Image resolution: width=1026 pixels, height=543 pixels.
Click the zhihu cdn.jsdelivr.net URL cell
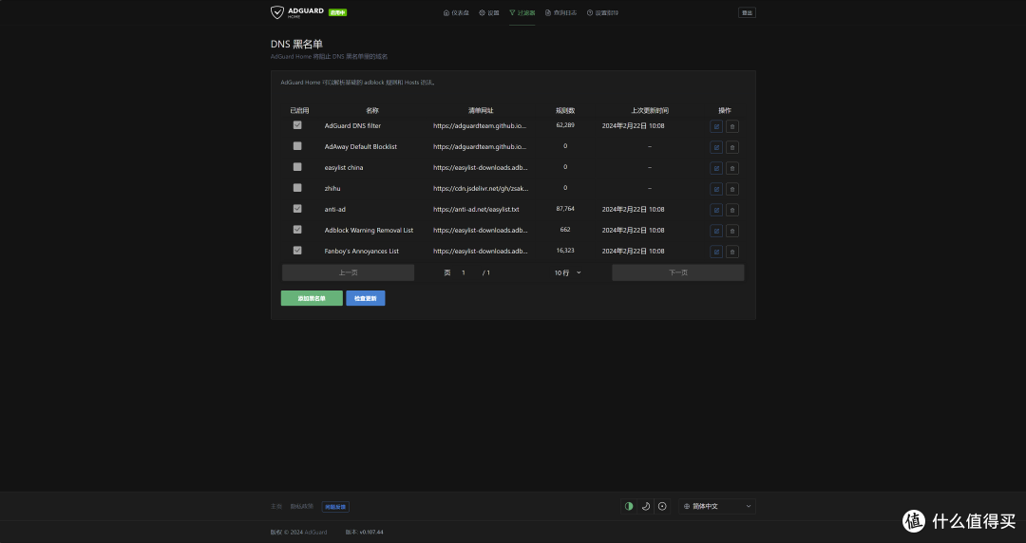[481, 188]
